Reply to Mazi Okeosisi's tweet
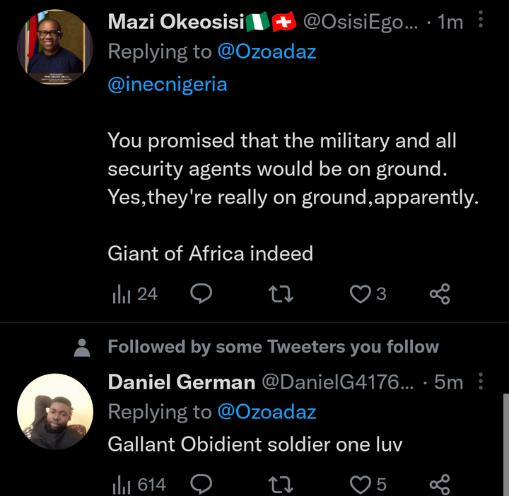 pyautogui.click(x=201, y=294)
